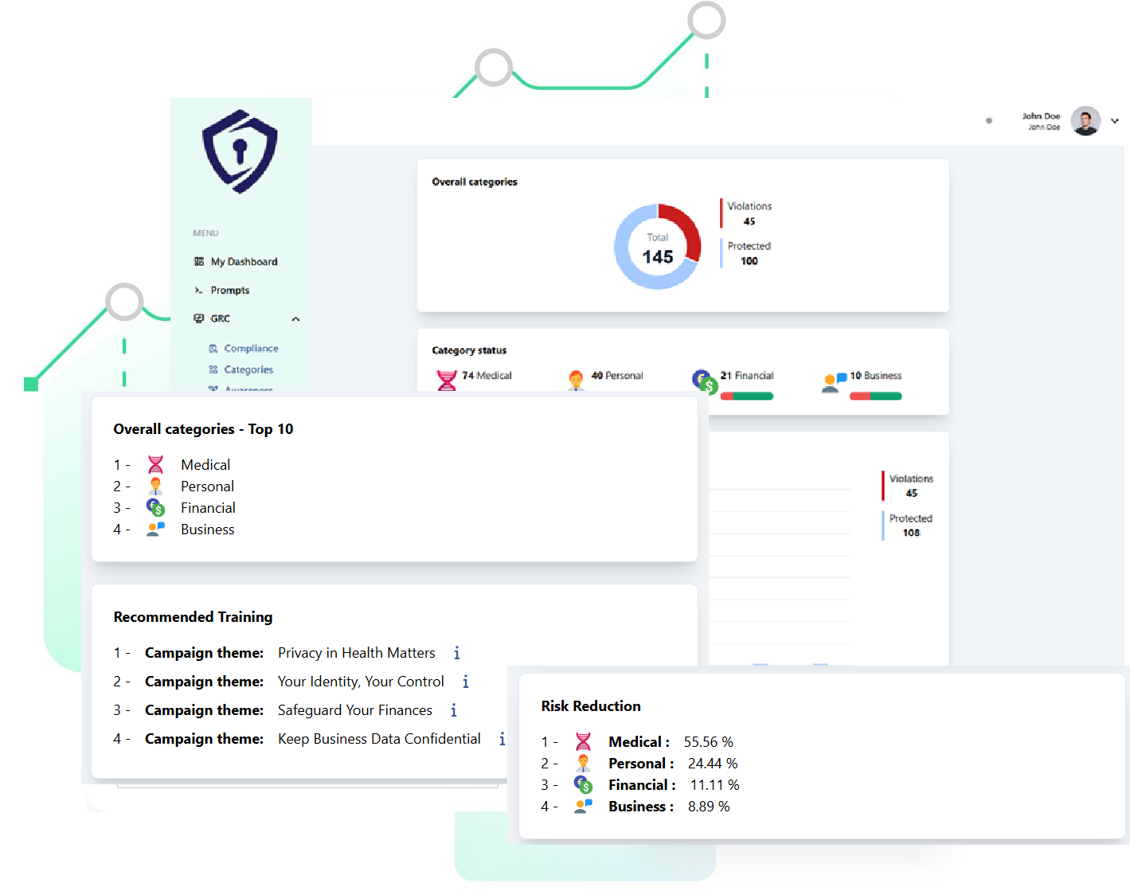
Task: Open the profile dropdown next to John Doe
Action: click(1114, 121)
